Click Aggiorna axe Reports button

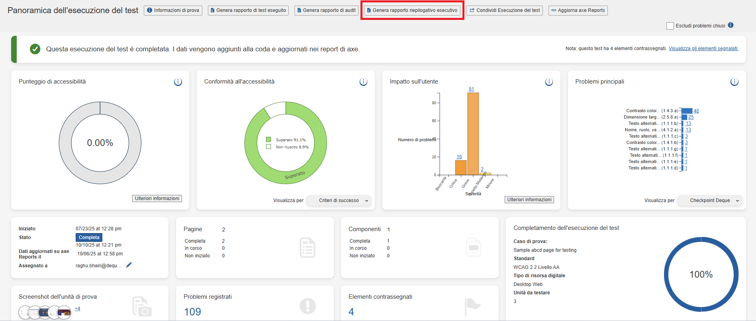pyautogui.click(x=578, y=10)
